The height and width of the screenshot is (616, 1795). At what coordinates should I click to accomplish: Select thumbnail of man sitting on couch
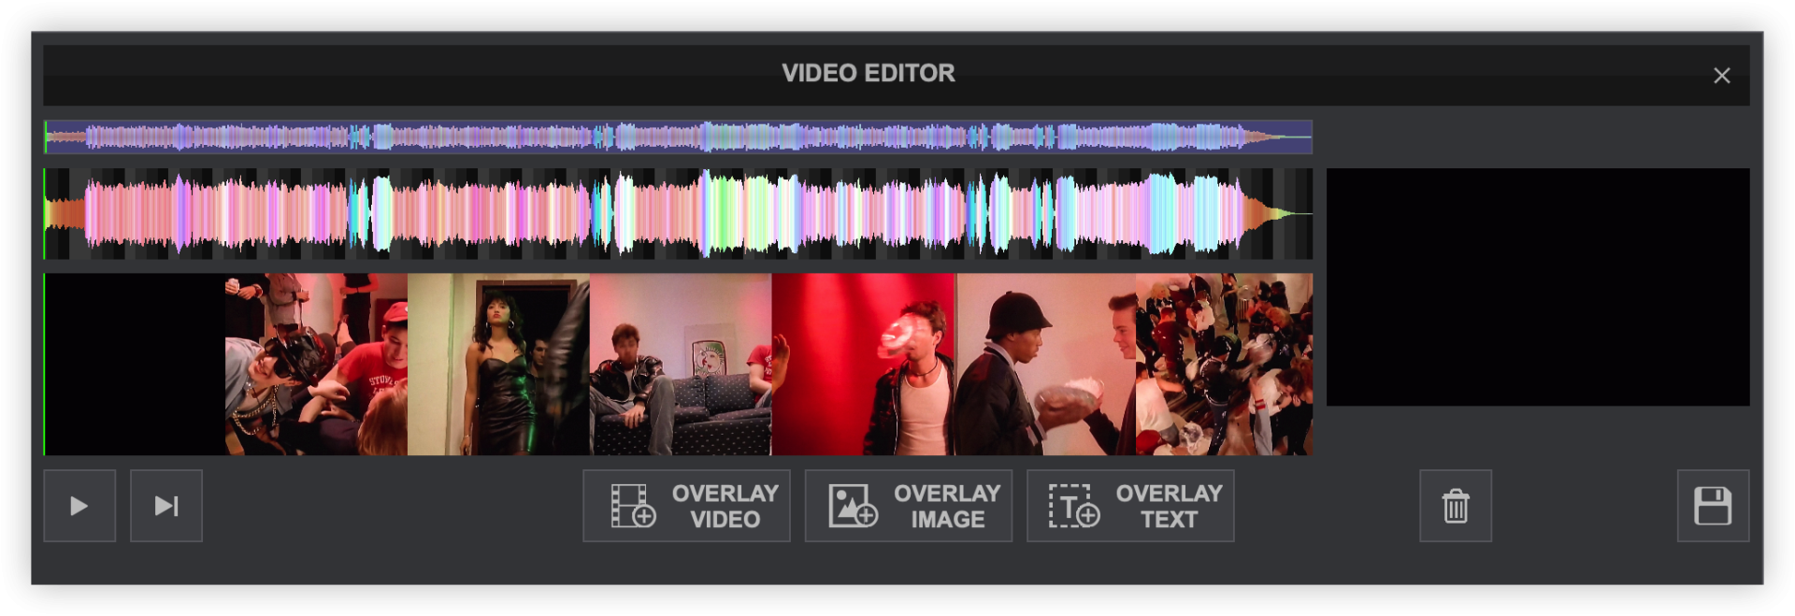(x=681, y=364)
